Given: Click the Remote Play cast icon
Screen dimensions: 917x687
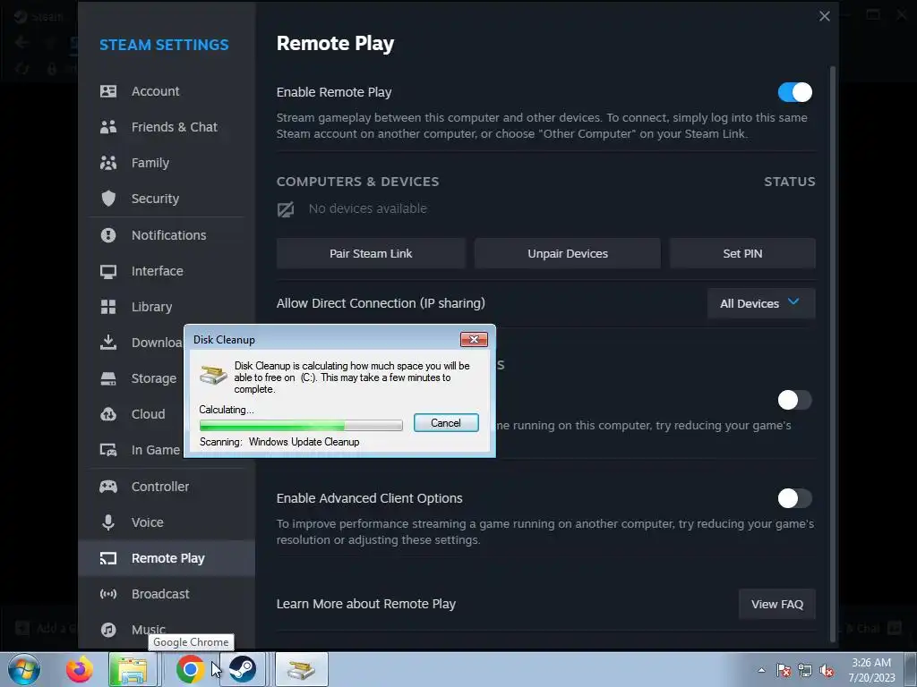Looking at the screenshot, I should click(x=108, y=558).
